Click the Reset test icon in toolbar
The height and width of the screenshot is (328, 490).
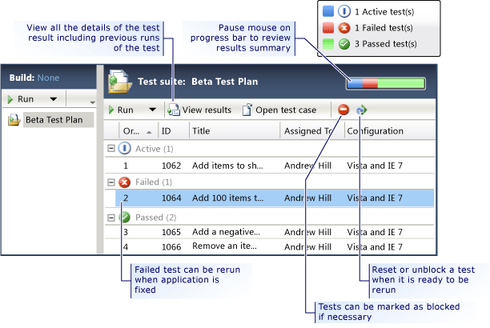point(362,110)
